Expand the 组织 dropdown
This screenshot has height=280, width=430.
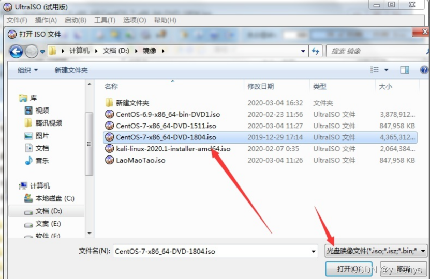(x=28, y=70)
